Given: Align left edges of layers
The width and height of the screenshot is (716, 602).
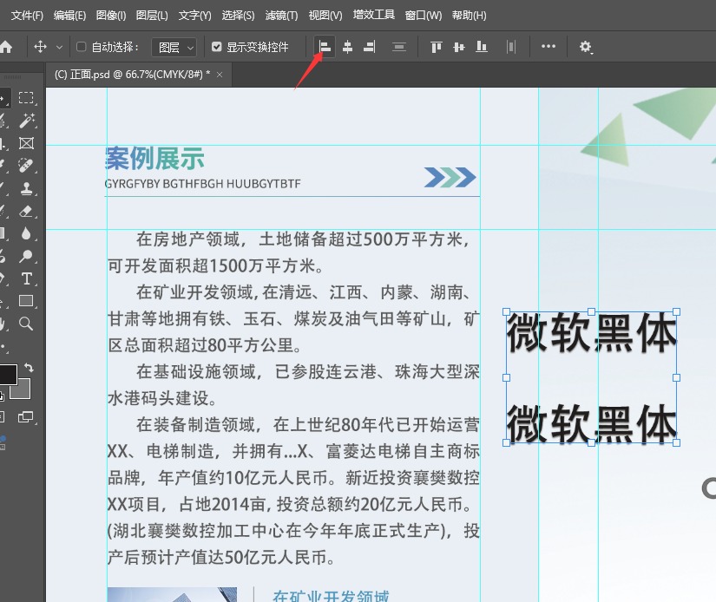Looking at the screenshot, I should point(325,47).
